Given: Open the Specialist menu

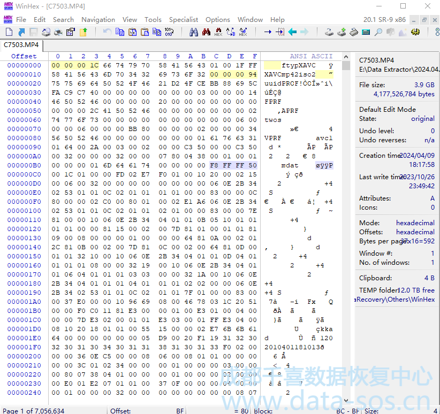Looking at the screenshot, I should [x=184, y=19].
